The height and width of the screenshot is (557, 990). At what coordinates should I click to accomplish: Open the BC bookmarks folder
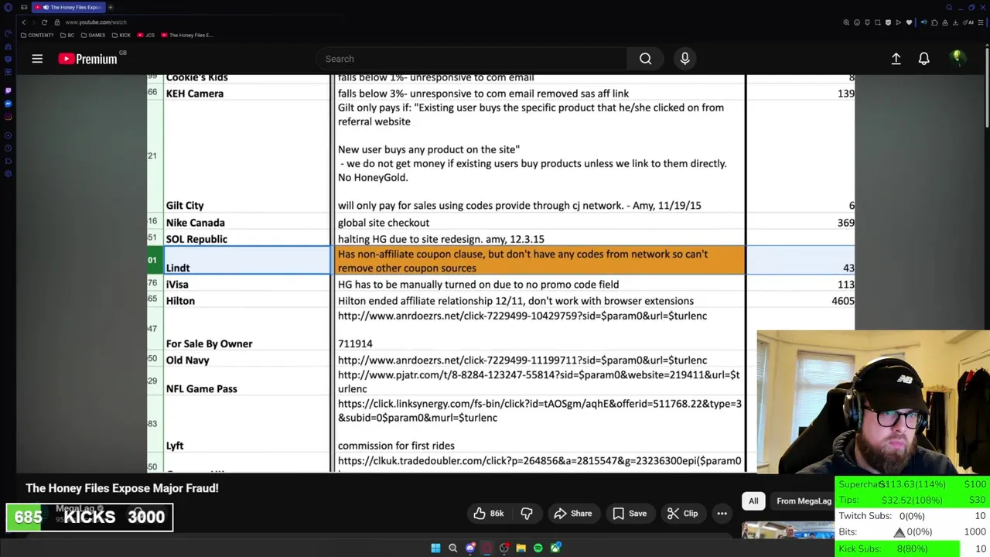(67, 35)
